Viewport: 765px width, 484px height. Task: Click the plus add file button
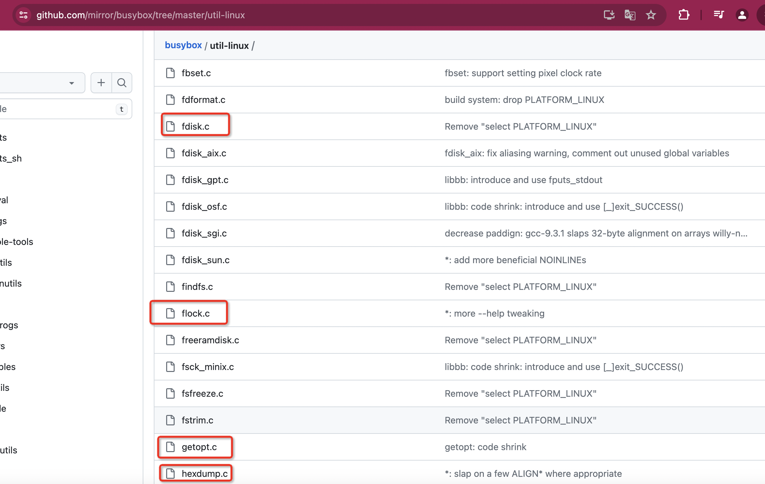tap(101, 83)
